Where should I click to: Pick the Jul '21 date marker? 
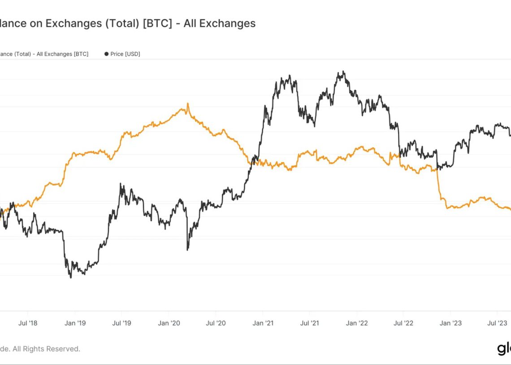point(309,322)
